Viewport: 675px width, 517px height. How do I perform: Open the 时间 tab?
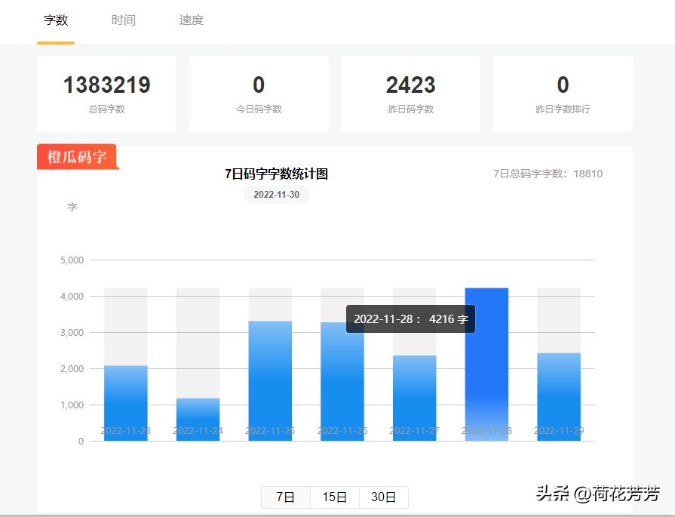[x=124, y=20]
